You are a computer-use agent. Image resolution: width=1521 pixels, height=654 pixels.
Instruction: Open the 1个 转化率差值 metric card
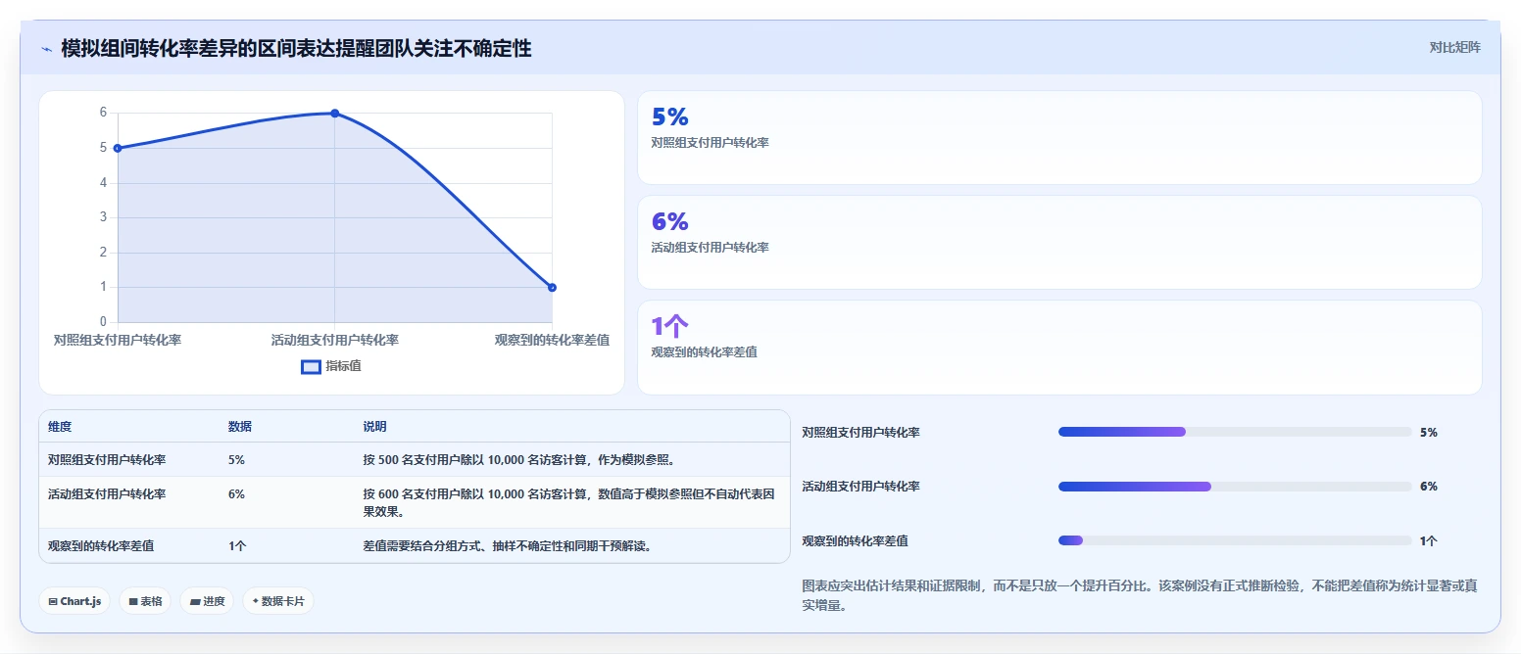click(x=1059, y=348)
